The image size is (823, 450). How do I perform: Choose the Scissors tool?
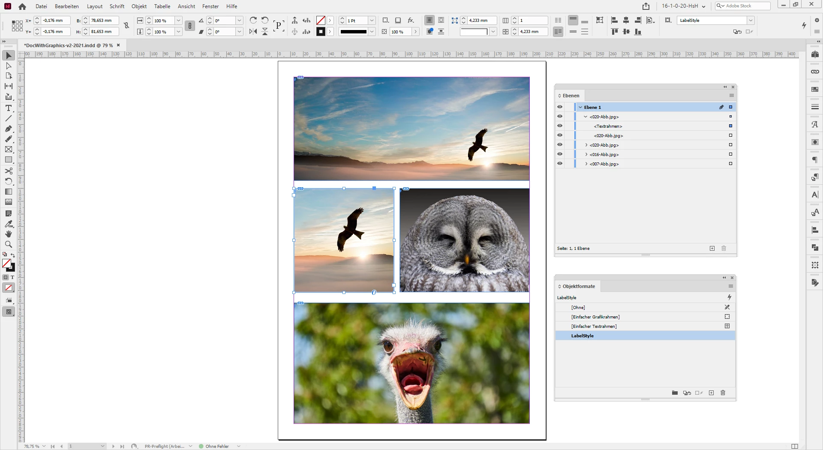(8, 171)
